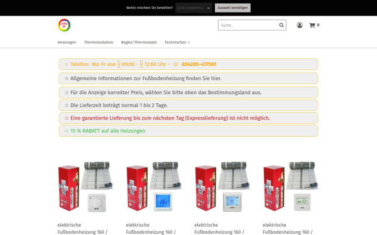Click the cart item count '0'
The image size is (377, 235).
point(318,24)
